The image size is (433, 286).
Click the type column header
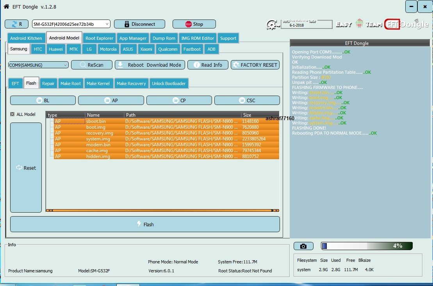66,115
